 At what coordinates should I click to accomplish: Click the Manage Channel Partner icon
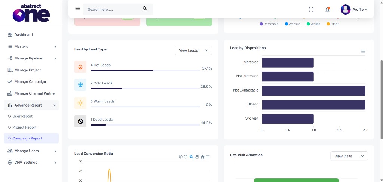(x=10, y=93)
